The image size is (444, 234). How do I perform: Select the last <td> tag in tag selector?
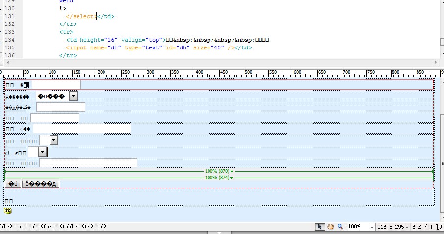(101, 226)
